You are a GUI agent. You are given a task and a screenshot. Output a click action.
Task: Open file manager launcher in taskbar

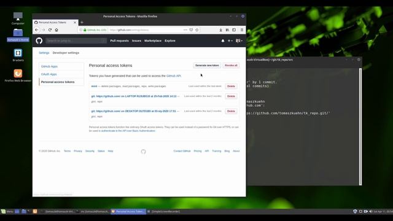point(24,211)
